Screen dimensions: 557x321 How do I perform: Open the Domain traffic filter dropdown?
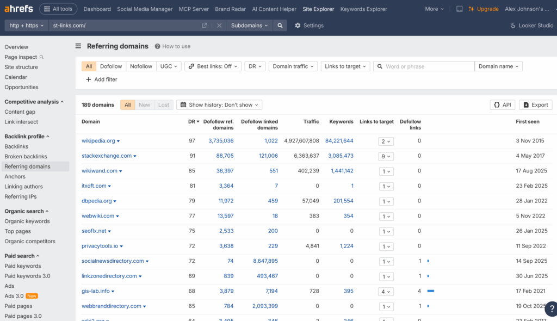[x=294, y=66]
